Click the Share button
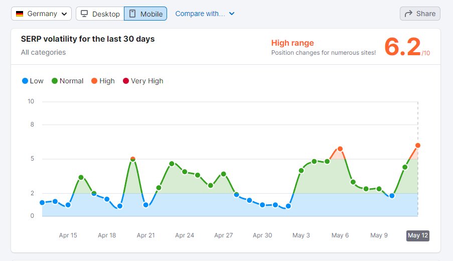Screen dimensions: 453x261 (420, 14)
